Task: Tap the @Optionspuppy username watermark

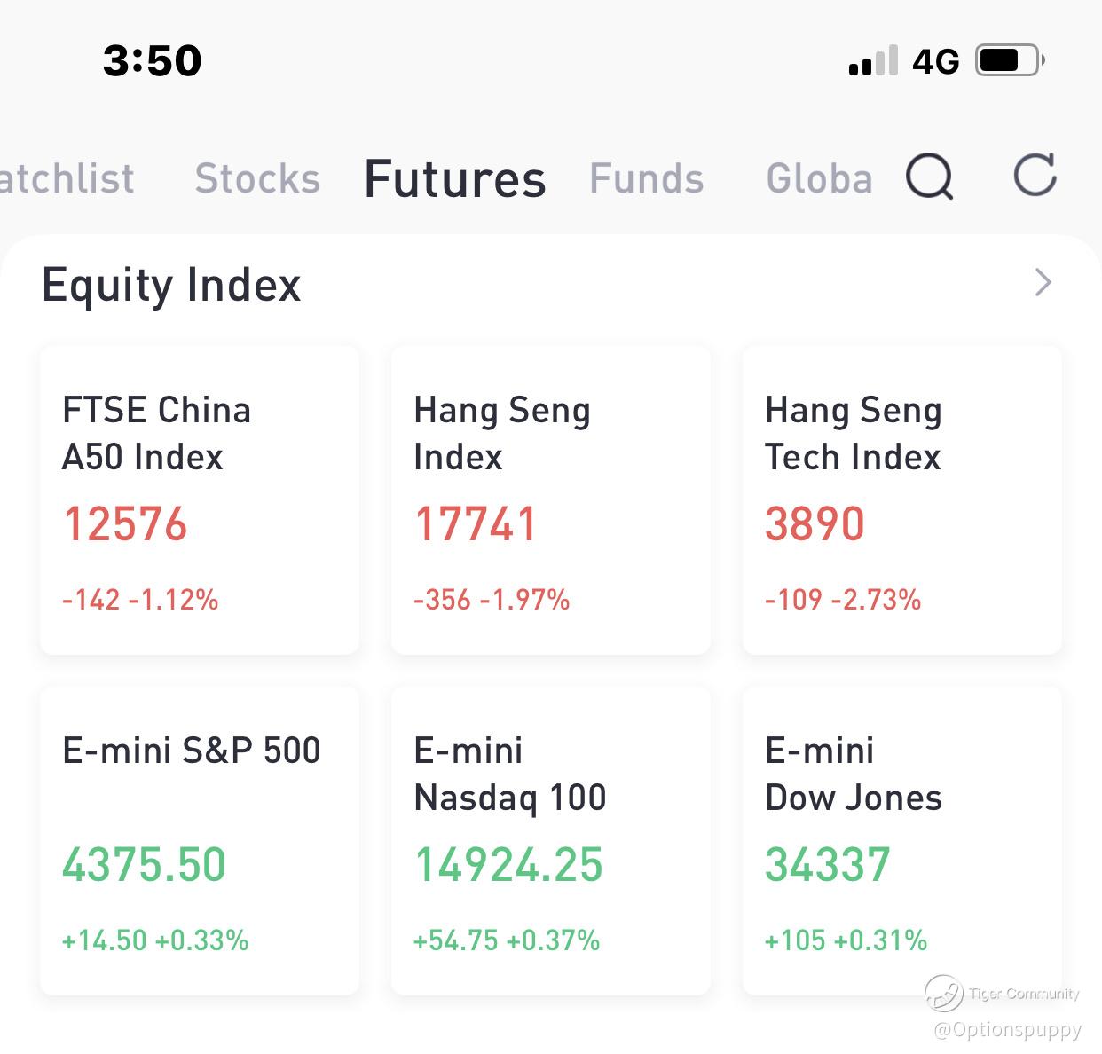Action: click(x=1007, y=1029)
